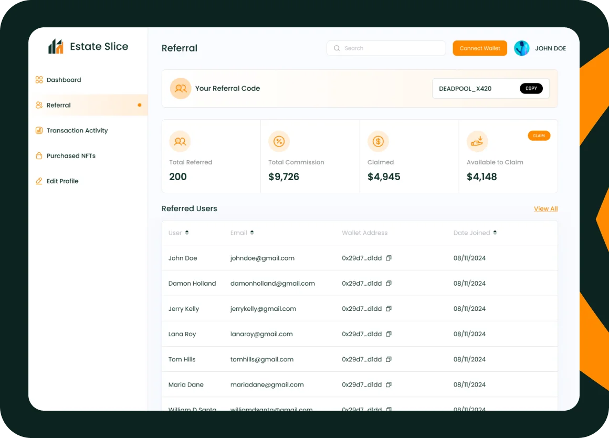Copy Lana Roy's wallet address icon
Screen dimensions: 609x438
pos(388,334)
